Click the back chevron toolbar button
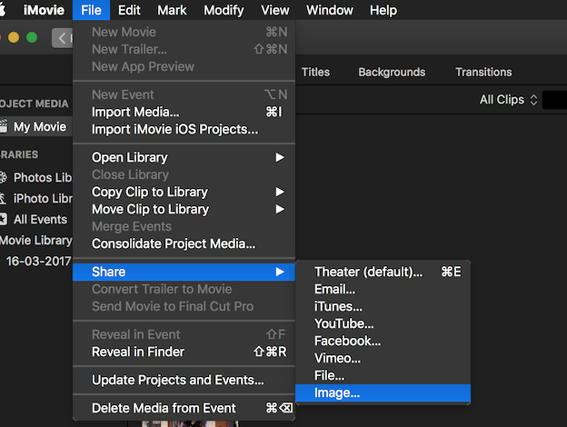Image resolution: width=567 pixels, height=427 pixels. [x=62, y=38]
